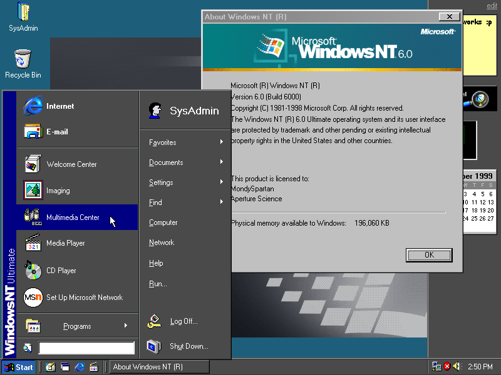Click the Show Desktop quick launch icon
This screenshot has height=375, width=501.
(x=65, y=367)
